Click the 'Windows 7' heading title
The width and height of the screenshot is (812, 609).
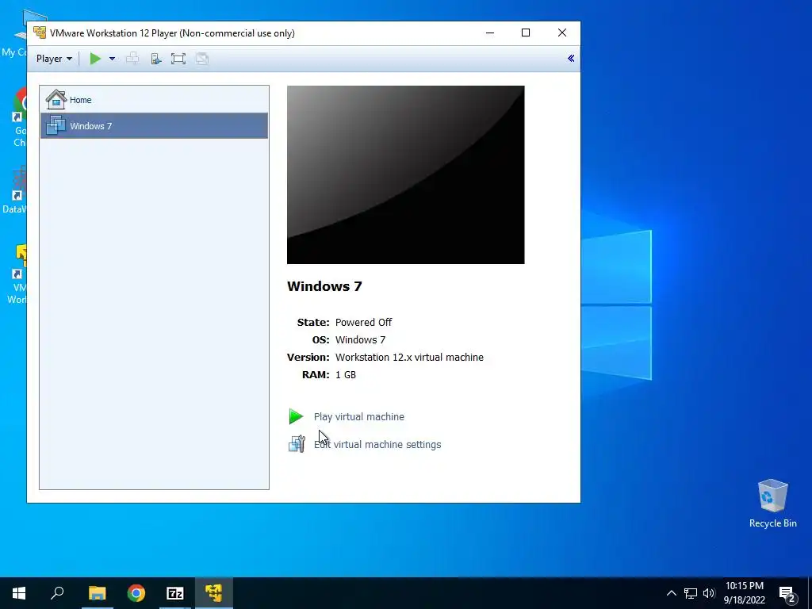click(x=324, y=286)
